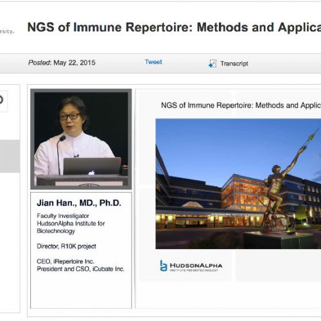This screenshot has height=321, width=321.
Task: Click the HudsonAlpha logo on the slide
Action: coord(191,266)
